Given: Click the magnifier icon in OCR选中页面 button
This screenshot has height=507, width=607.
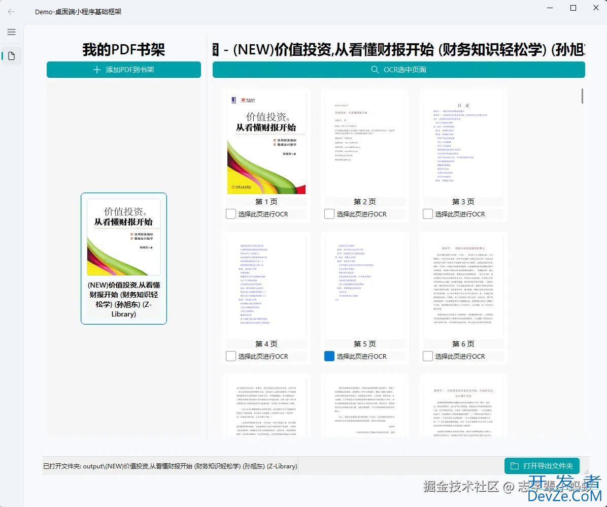Looking at the screenshot, I should click(375, 70).
